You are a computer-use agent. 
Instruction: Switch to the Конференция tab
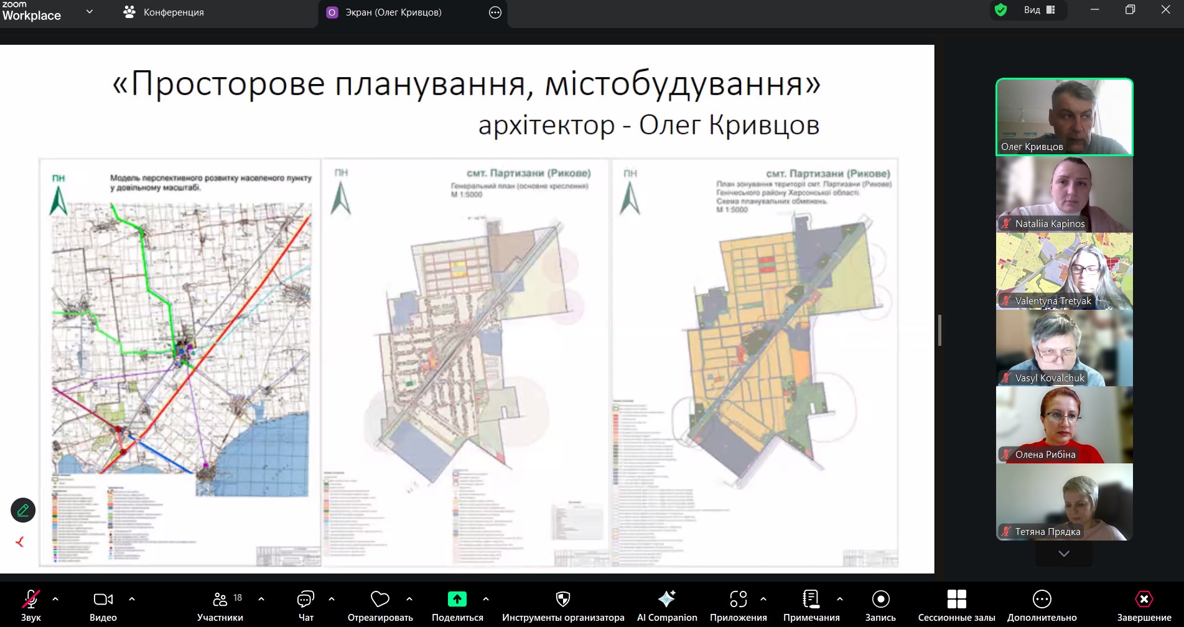pos(164,12)
